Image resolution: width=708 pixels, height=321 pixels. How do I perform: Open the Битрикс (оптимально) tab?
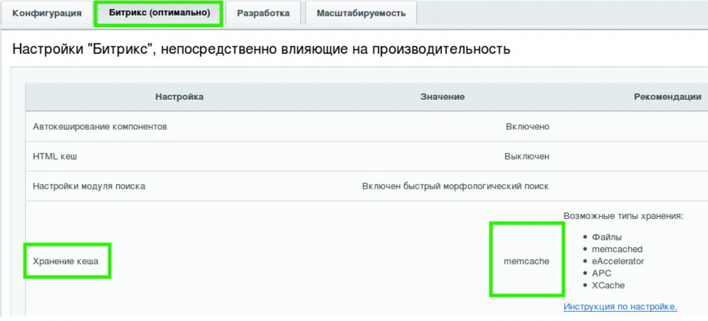[x=159, y=13]
